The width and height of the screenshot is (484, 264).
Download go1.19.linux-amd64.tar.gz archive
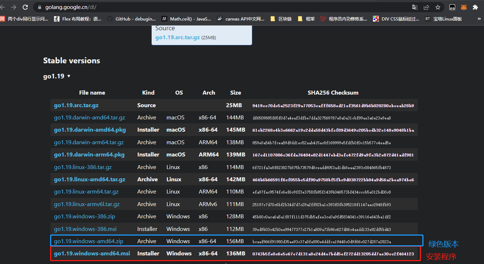point(90,179)
